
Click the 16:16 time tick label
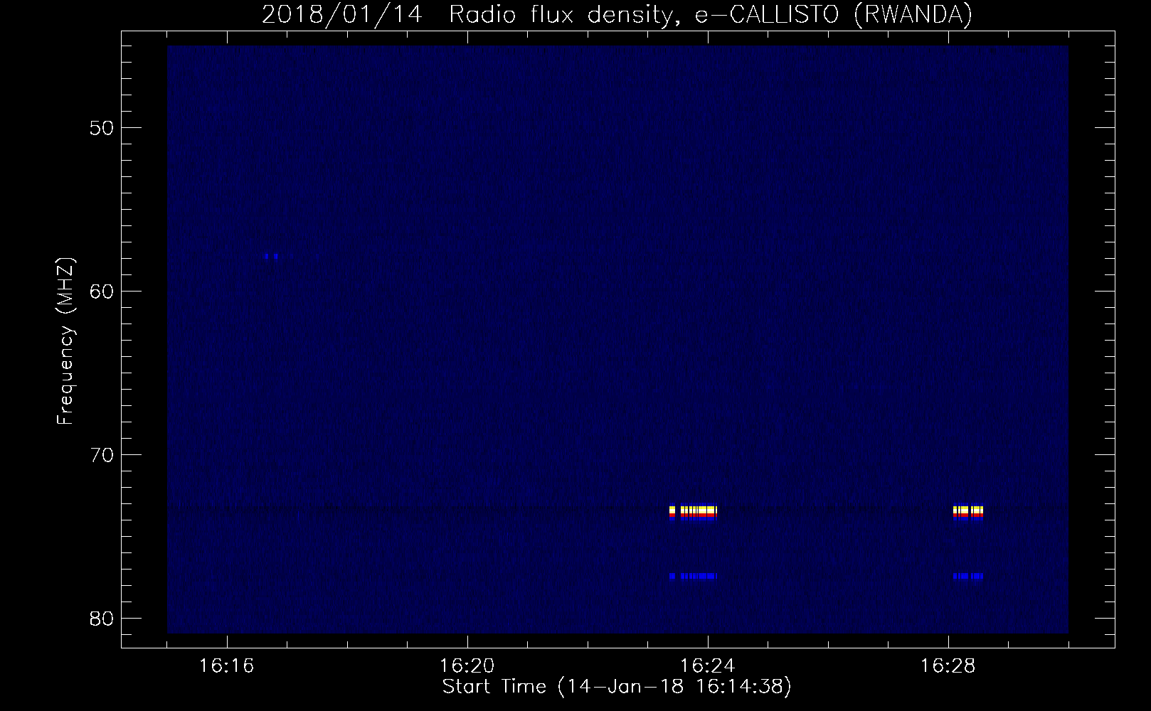pyautogui.click(x=226, y=666)
